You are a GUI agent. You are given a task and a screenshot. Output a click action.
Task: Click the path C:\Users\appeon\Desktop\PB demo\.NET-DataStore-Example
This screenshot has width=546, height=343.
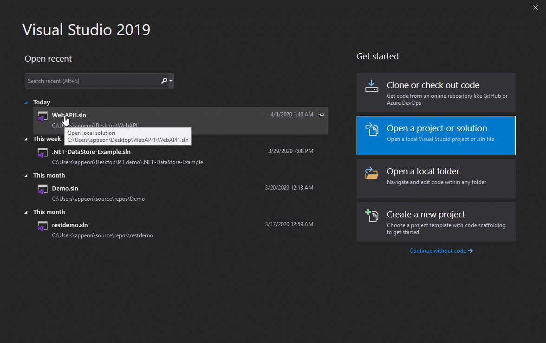(x=127, y=162)
